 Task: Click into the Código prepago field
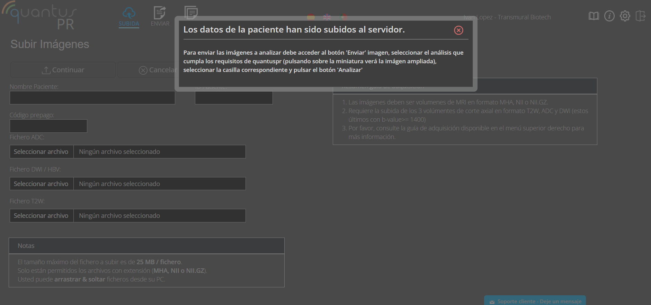48,126
